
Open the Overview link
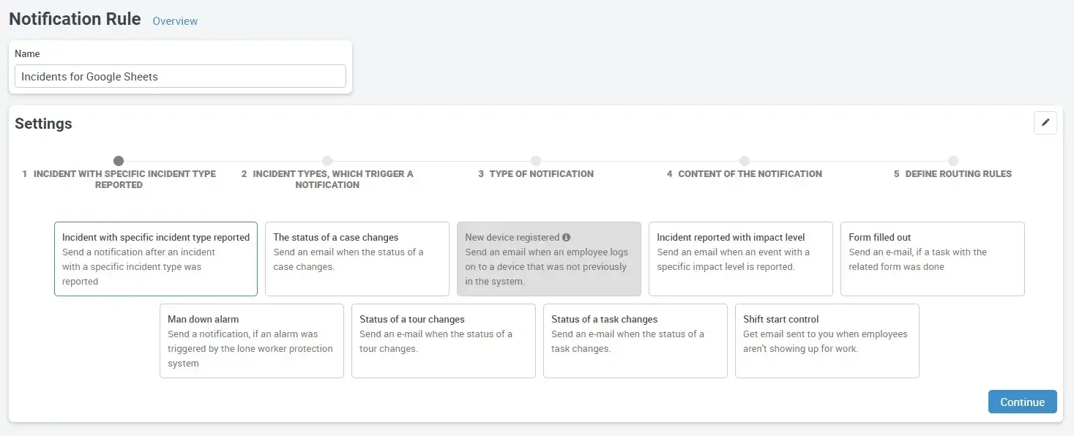[x=174, y=21]
